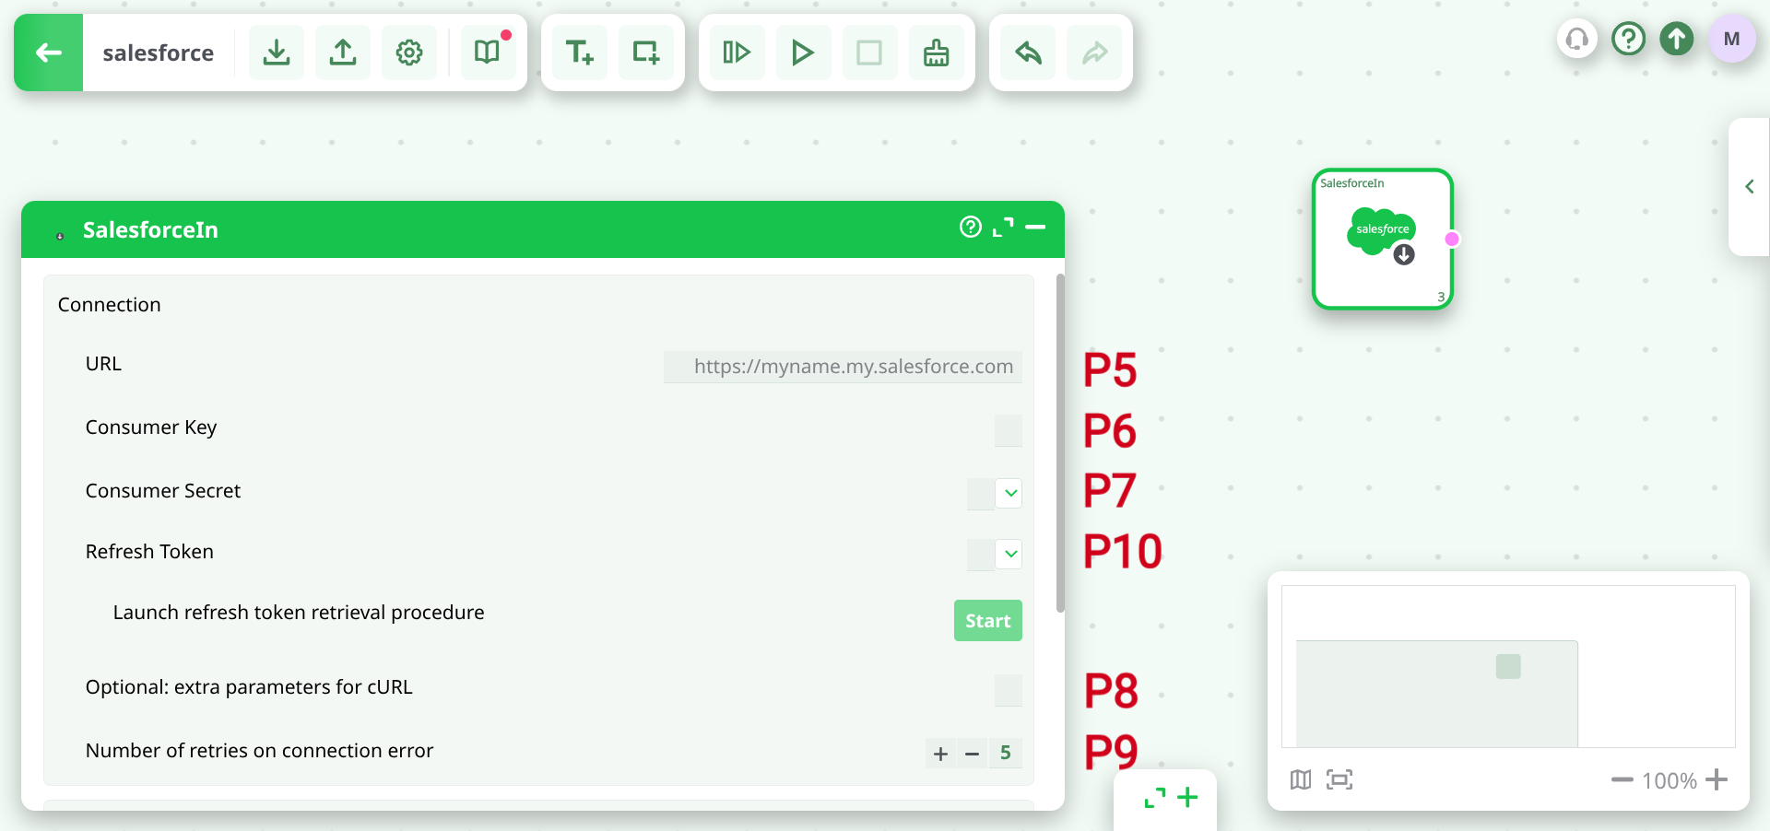Click Start to launch refresh token retrieval
This screenshot has width=1770, height=831.
tap(988, 621)
